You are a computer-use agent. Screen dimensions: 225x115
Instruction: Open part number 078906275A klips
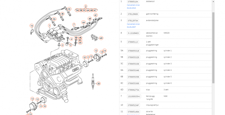point(133,90)
